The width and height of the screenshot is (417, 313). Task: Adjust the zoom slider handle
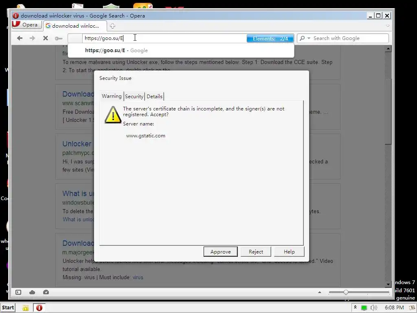coord(346,292)
